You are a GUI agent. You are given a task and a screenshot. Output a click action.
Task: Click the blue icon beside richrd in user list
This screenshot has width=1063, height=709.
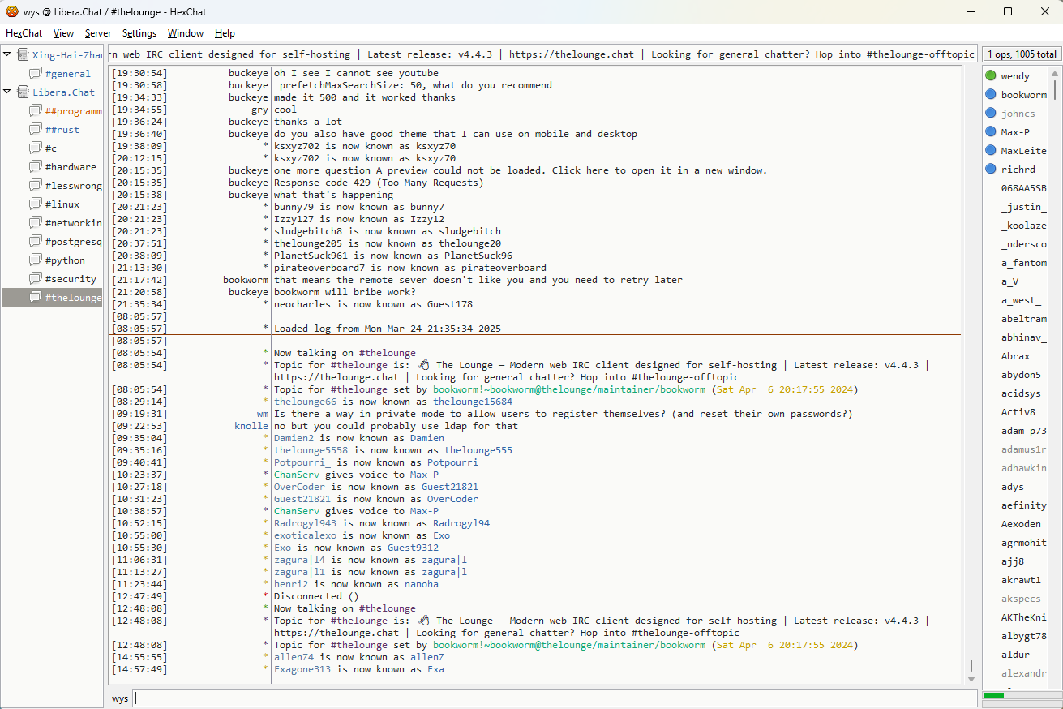[990, 170]
